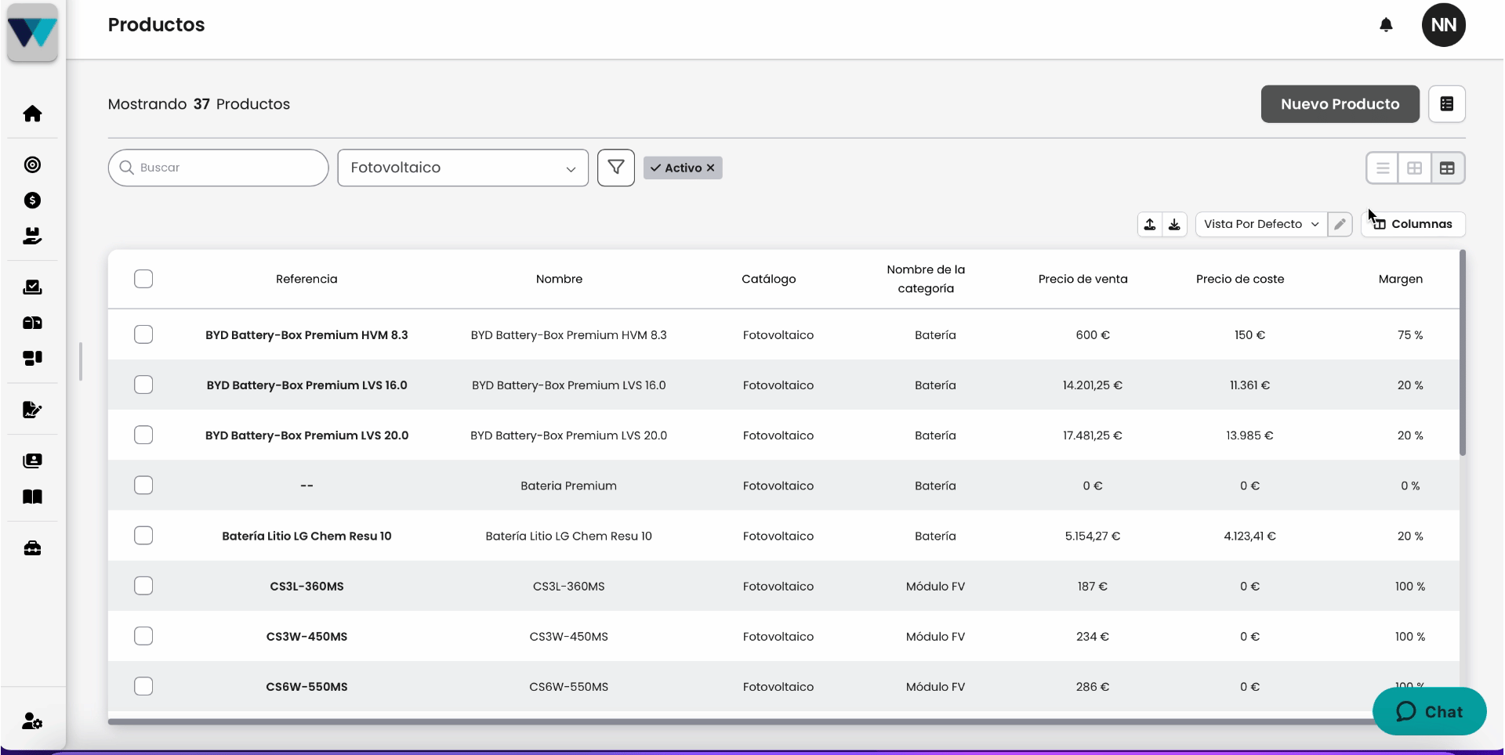Open CS3L-360MS reference cell
Screen dimensions: 1505x755
tap(306, 586)
